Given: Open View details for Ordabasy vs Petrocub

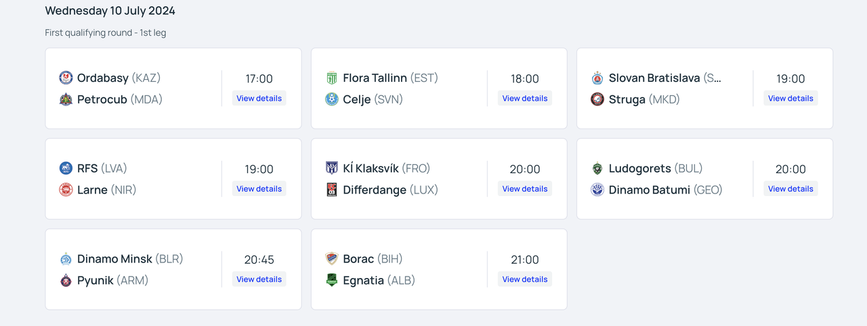Looking at the screenshot, I should pos(259,98).
